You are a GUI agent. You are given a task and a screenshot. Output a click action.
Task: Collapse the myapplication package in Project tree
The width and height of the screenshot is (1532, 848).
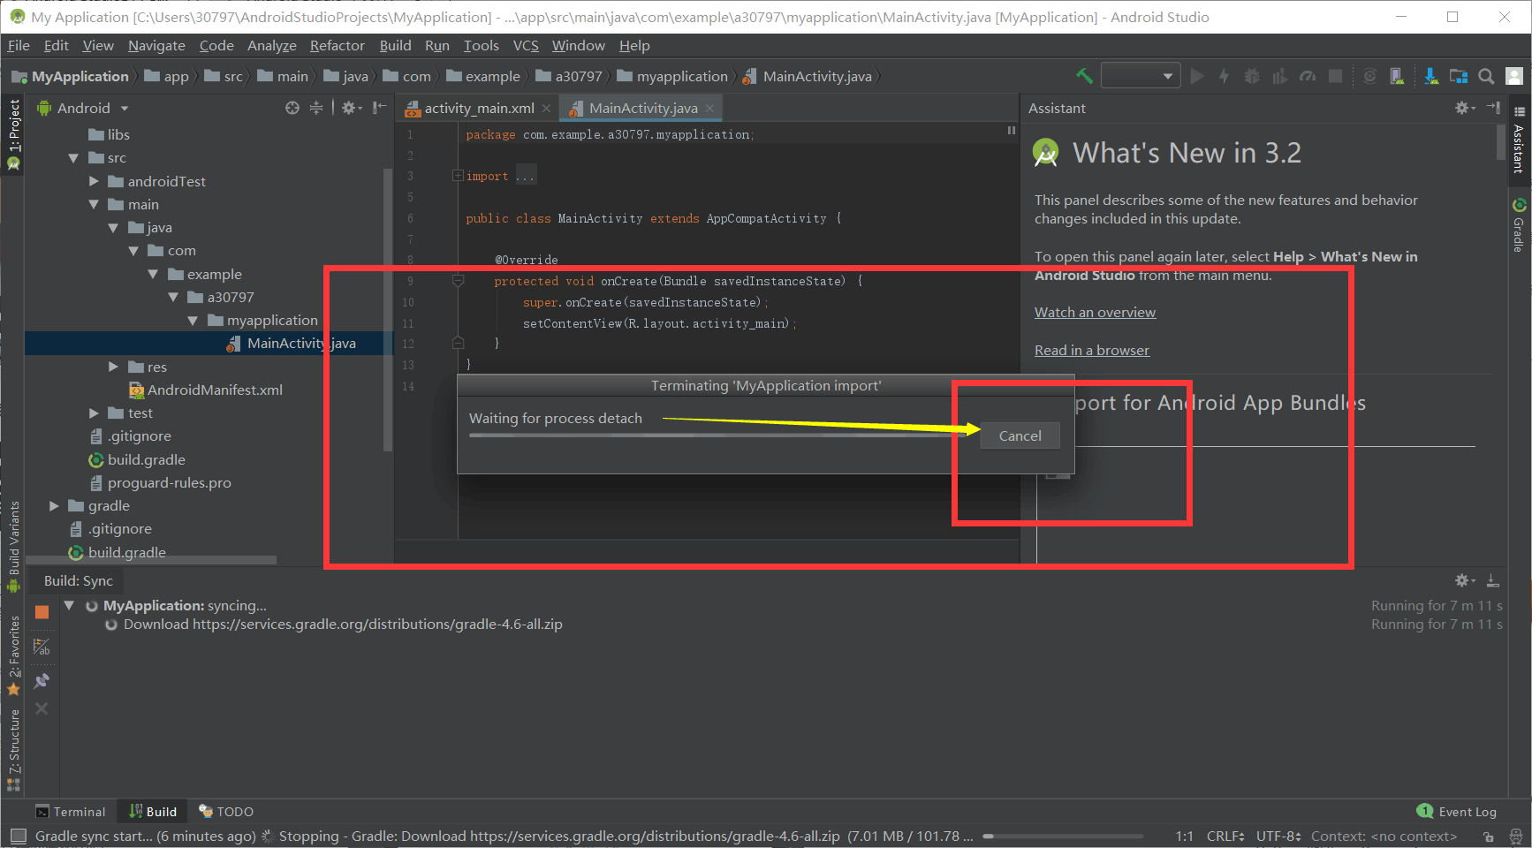pos(193,320)
